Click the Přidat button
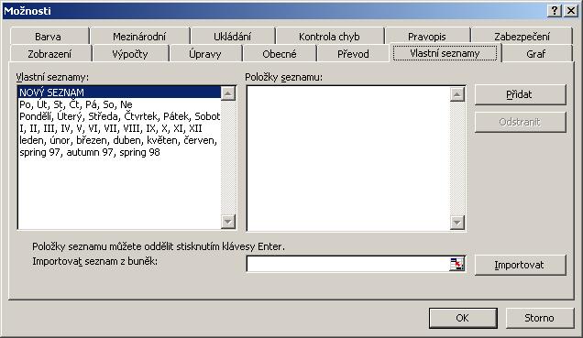 520,94
